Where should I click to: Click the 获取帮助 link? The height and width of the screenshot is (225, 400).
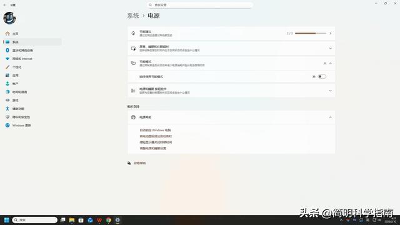pyautogui.click(x=140, y=163)
